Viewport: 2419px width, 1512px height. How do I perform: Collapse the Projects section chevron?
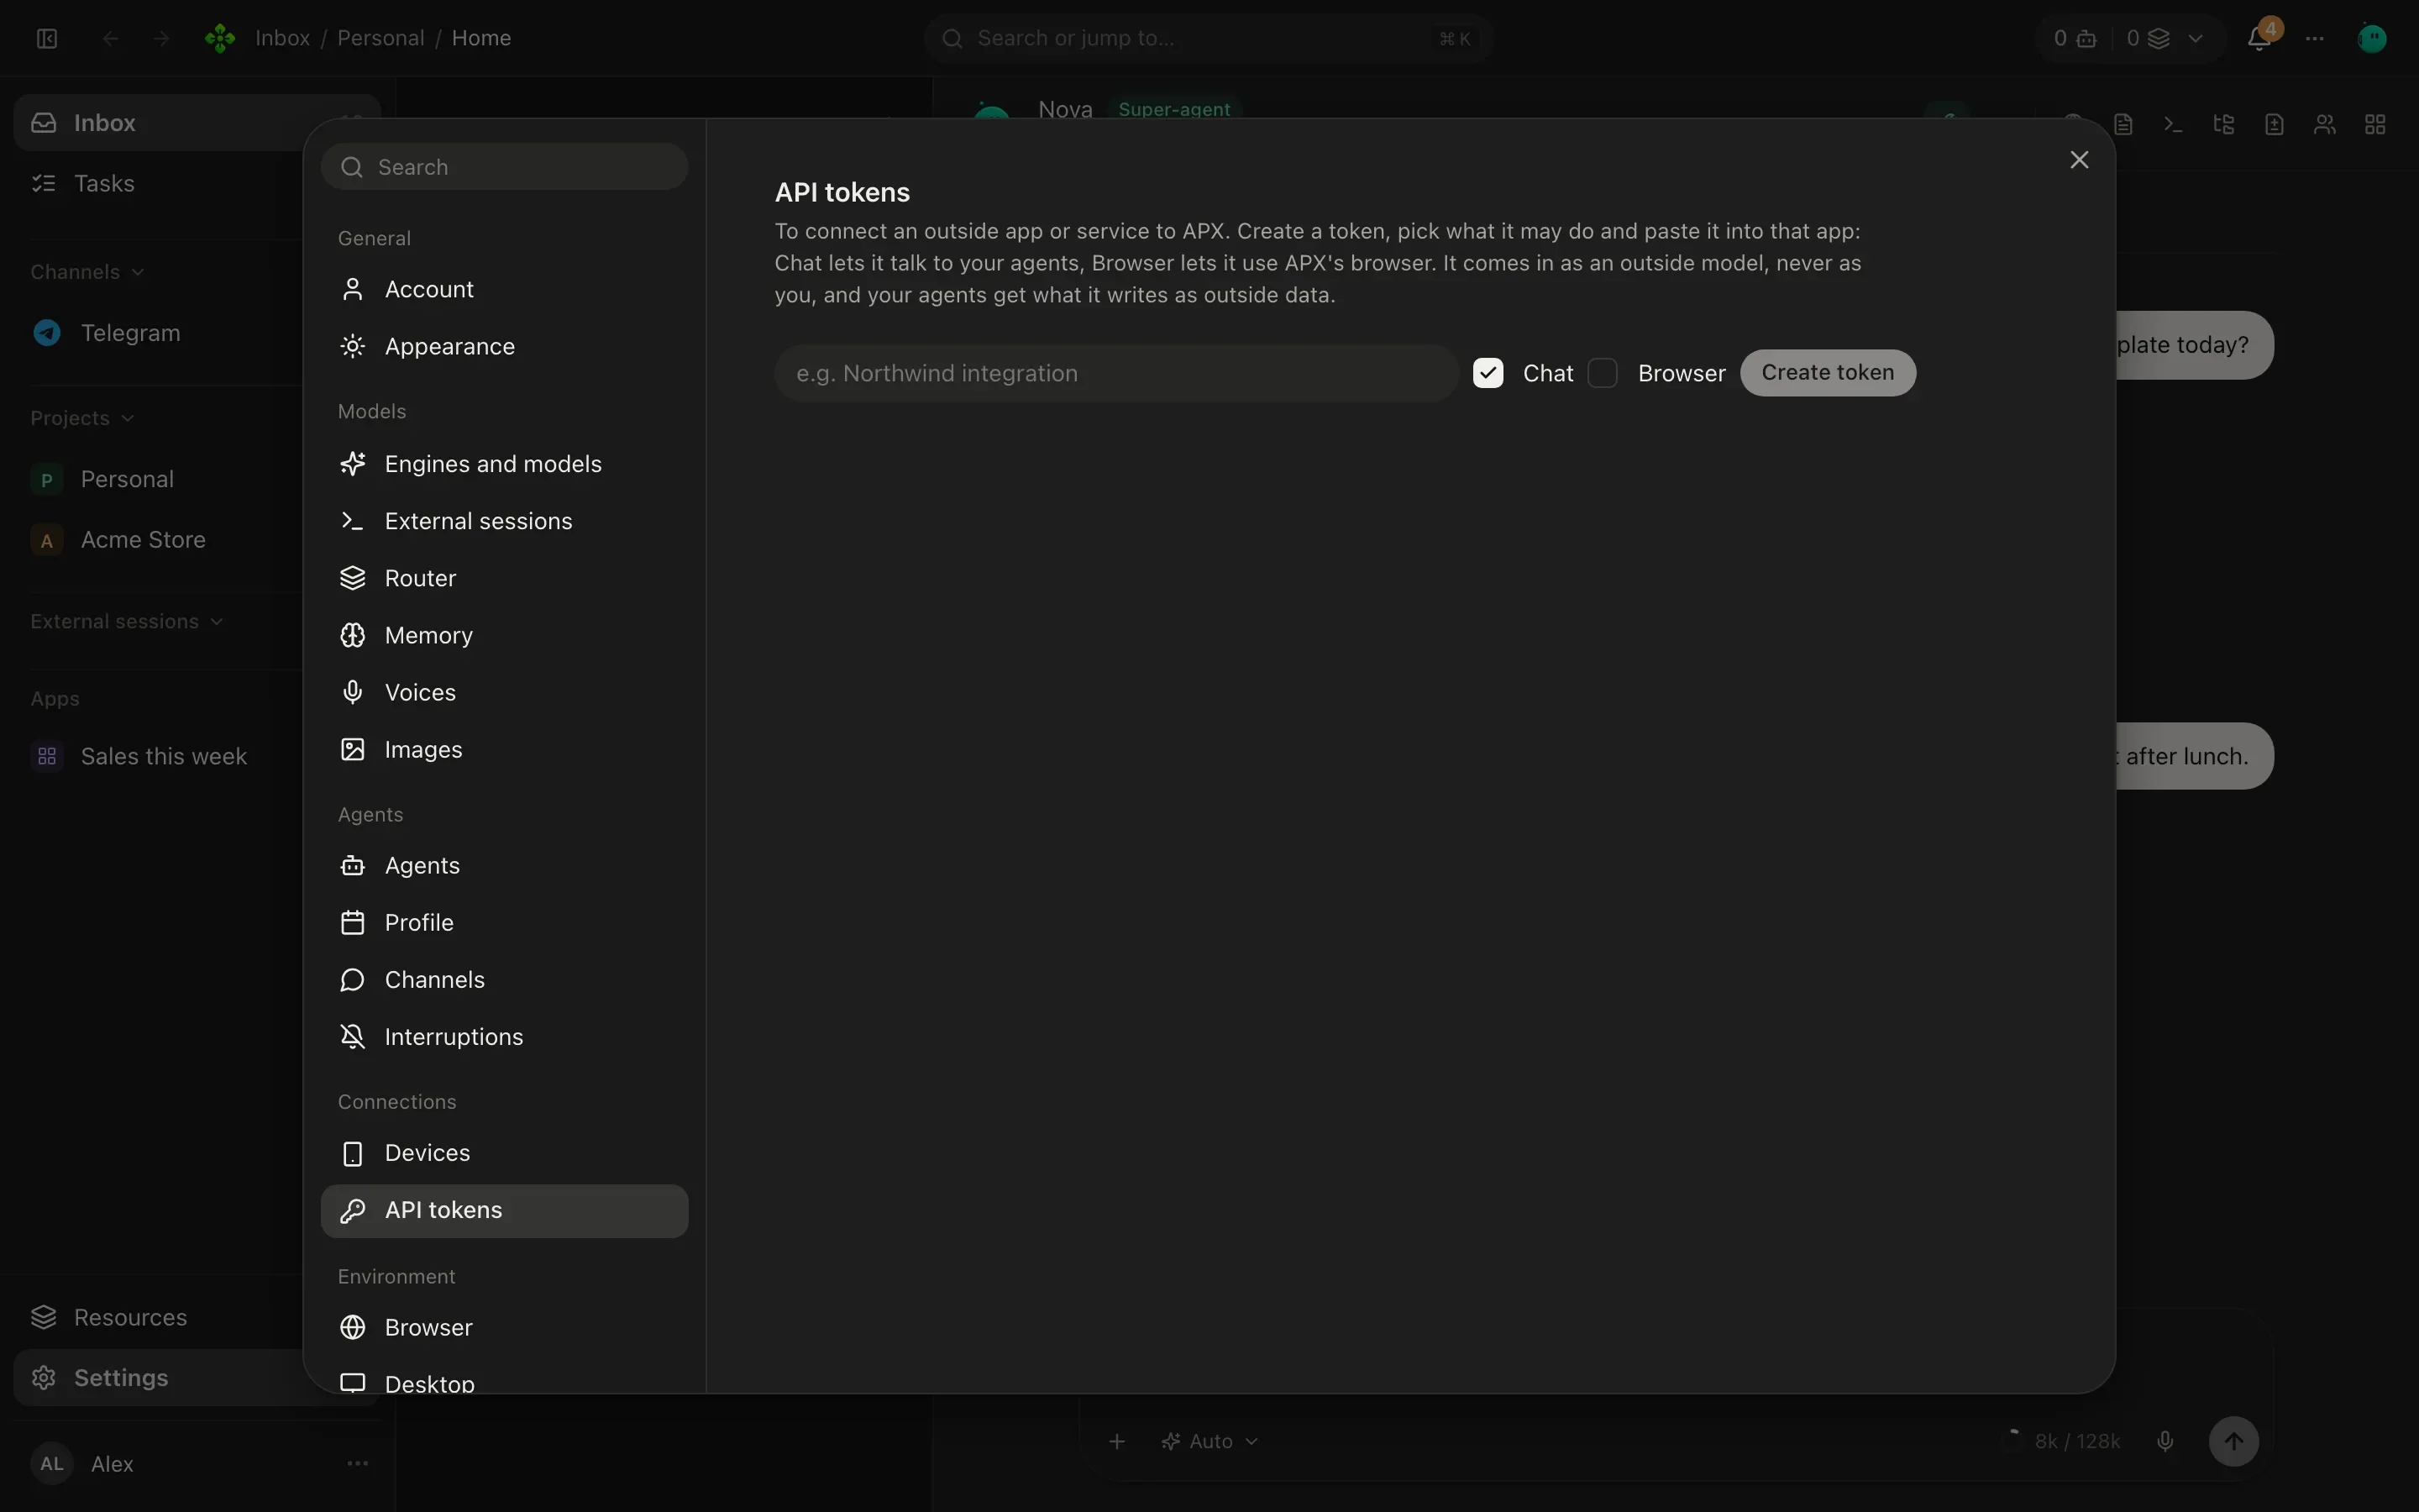pyautogui.click(x=127, y=418)
